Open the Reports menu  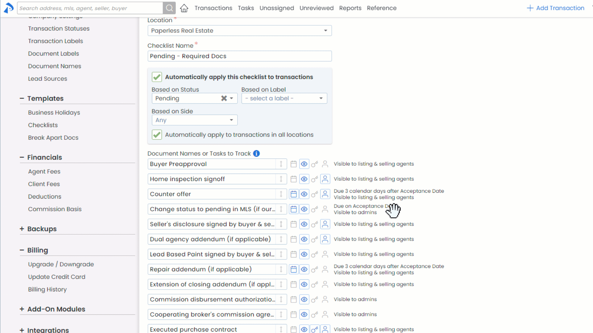coord(350,8)
